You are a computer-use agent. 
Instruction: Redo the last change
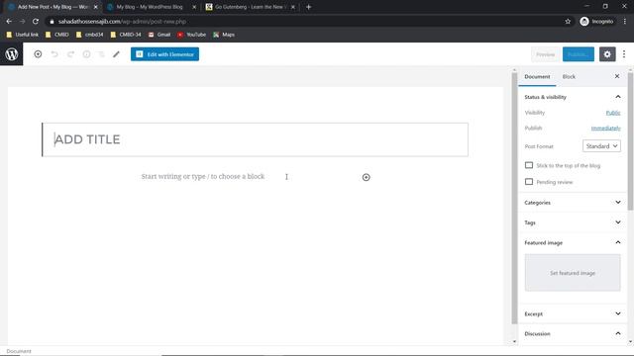tap(70, 54)
